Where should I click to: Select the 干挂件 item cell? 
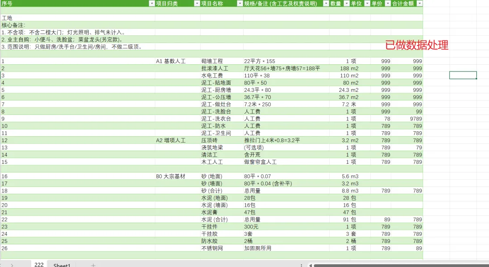222,227
